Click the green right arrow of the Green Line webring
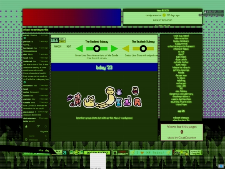Viewport: 225px width, 169px height. pyautogui.click(x=114, y=48)
